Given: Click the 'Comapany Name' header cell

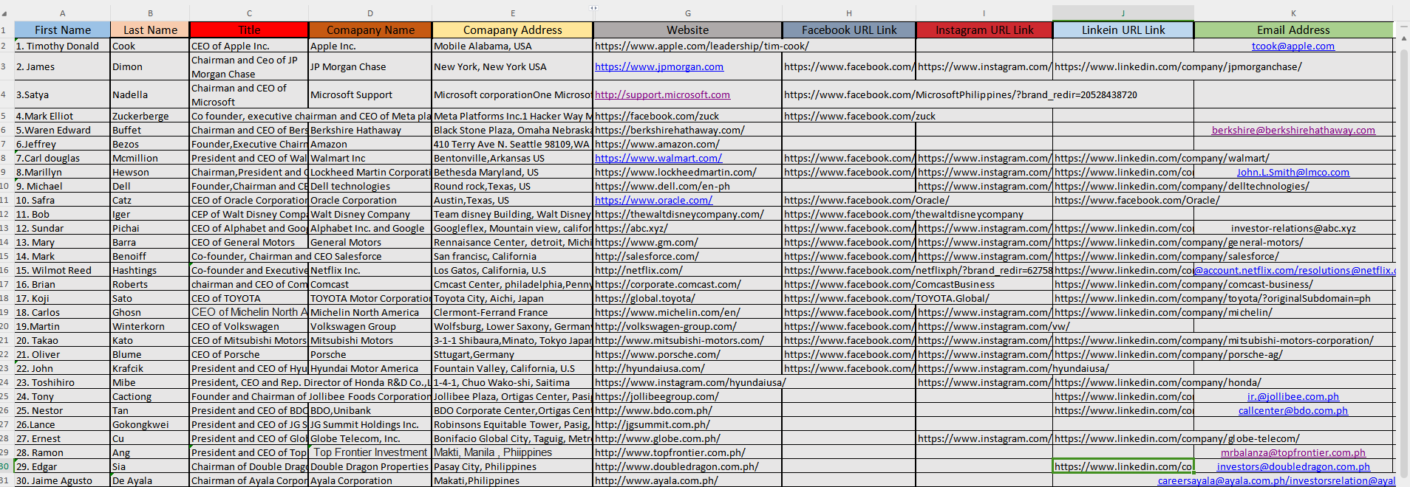Looking at the screenshot, I should coord(370,30).
